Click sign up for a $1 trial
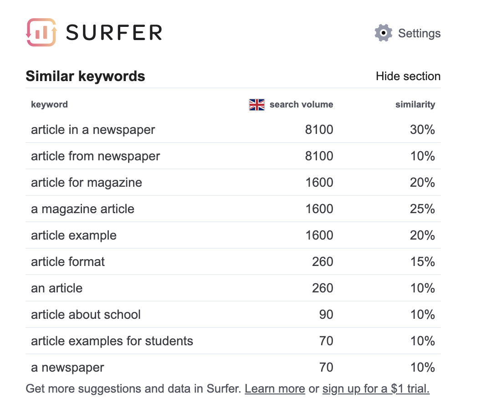This screenshot has height=409, width=481. coord(376,389)
